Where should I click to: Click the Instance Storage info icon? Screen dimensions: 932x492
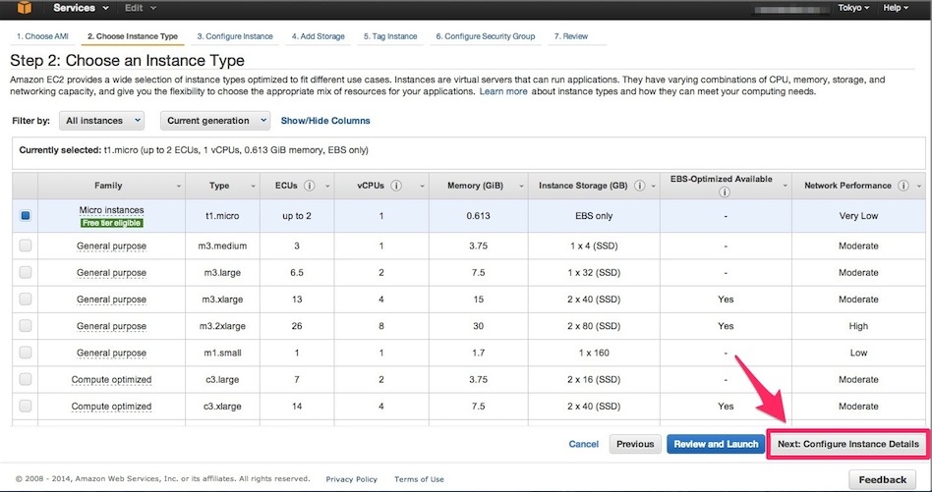click(640, 185)
